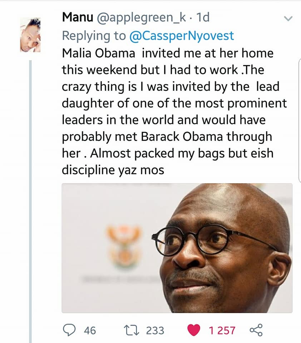Viewport: 301px width, 343px height.
Task: Open the tweet text about Malia Obama
Action: (x=174, y=111)
